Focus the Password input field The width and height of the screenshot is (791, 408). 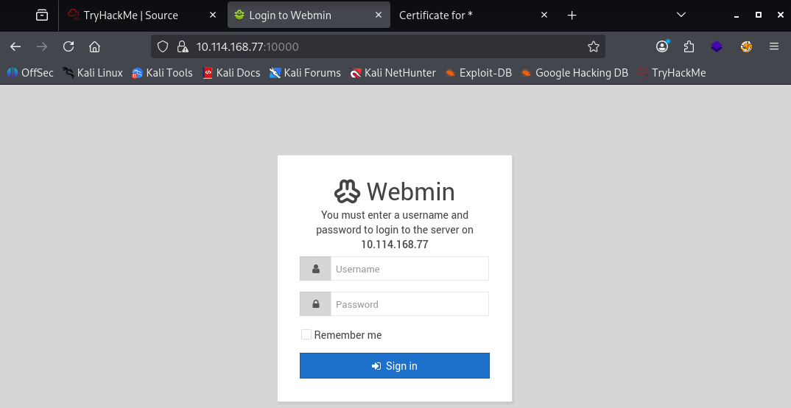point(409,304)
